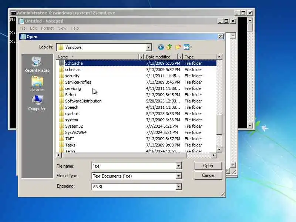Image resolution: width=296 pixels, height=222 pixels.
Task: Click the servicing folder icon
Action: [x=61, y=88]
